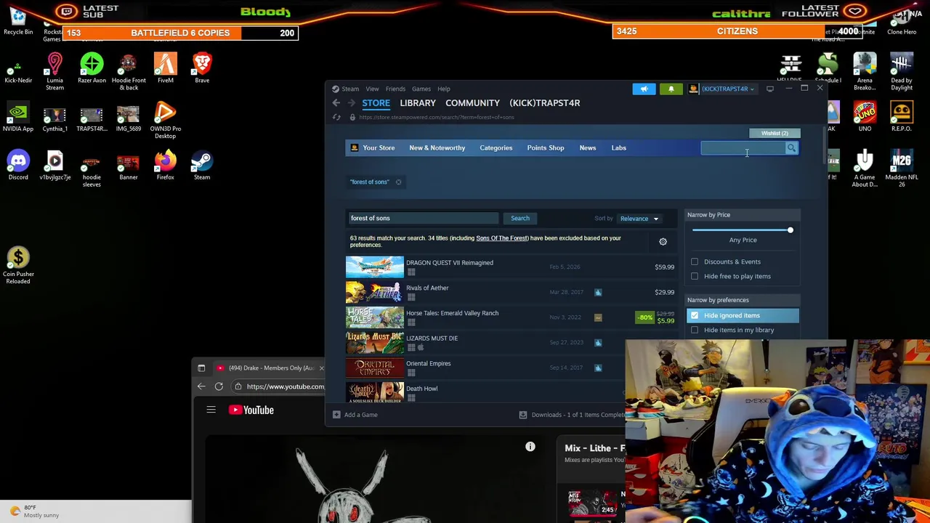930x523 pixels.
Task: Open the Friends menu
Action: (x=395, y=89)
